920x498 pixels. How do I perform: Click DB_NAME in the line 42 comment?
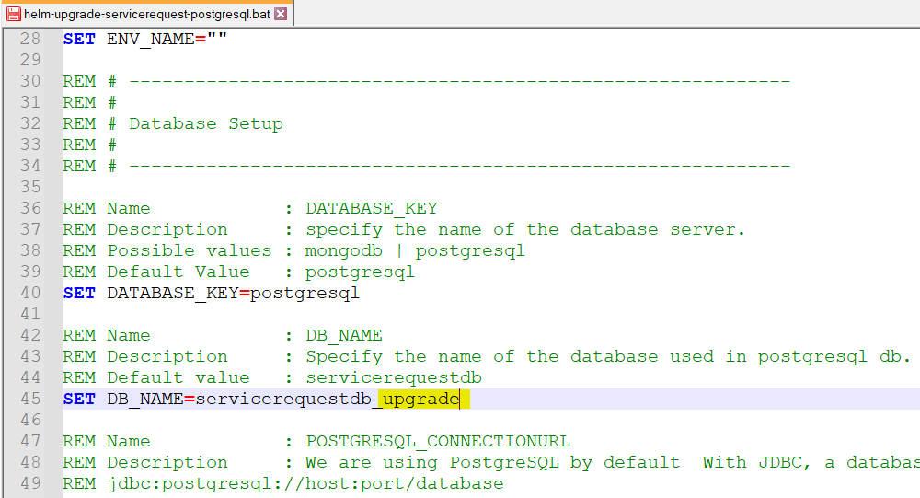(344, 335)
